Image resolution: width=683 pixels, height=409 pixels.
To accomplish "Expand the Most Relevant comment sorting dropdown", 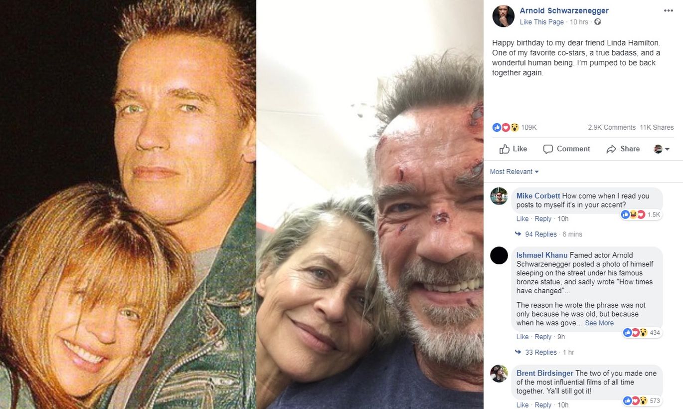I will (514, 172).
